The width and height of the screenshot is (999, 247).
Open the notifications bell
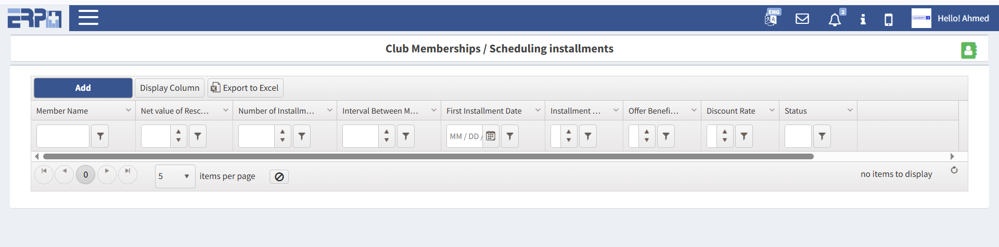[835, 20]
